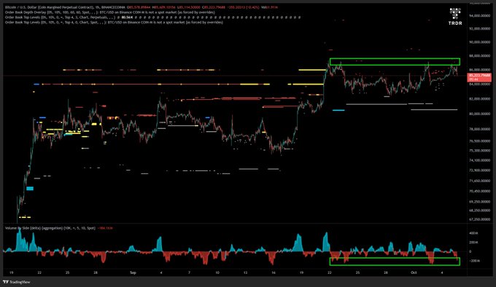
Task: Click the 80,000 price axis label
Action: point(480,114)
